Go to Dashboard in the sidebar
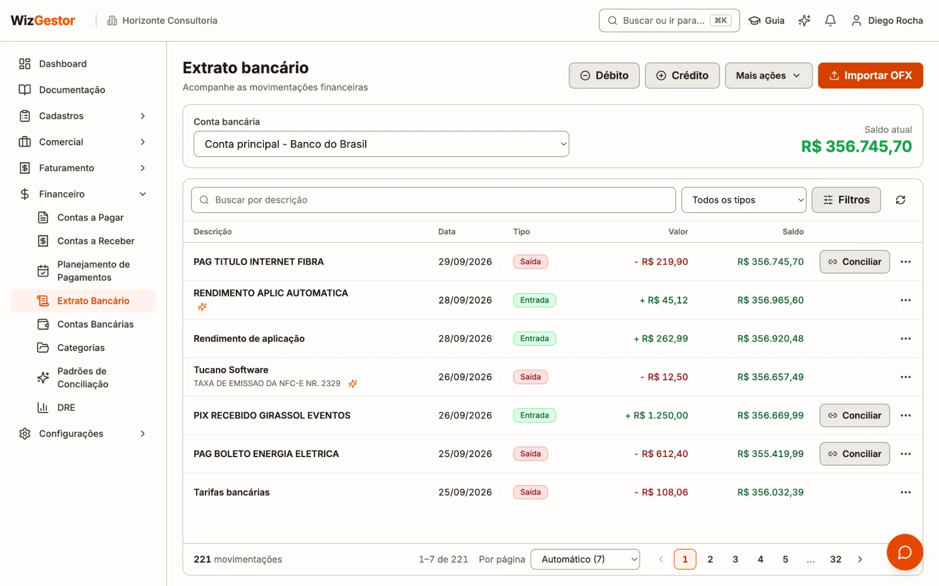939x586 pixels. [x=83, y=64]
